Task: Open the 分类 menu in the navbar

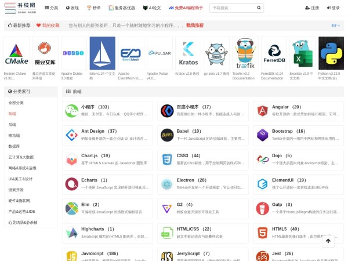Action: click(52, 8)
